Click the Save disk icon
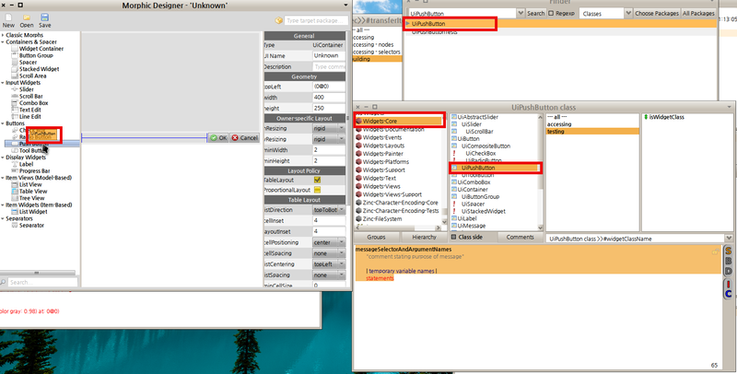 pos(44,18)
